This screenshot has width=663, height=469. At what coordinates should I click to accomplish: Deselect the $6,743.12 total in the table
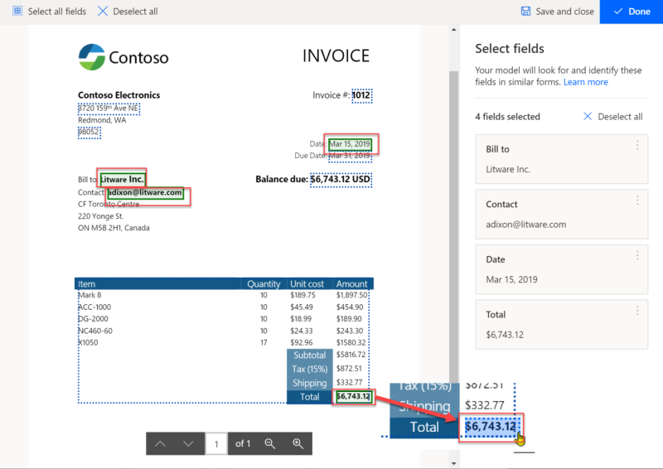[354, 397]
